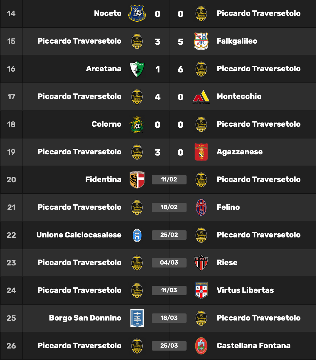Click the Borgo San Donnino team name
Viewport: 316px width, 360px height.
[85, 318]
